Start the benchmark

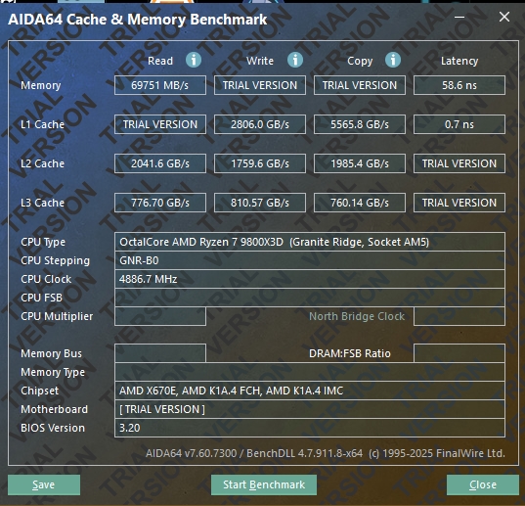pyautogui.click(x=264, y=484)
